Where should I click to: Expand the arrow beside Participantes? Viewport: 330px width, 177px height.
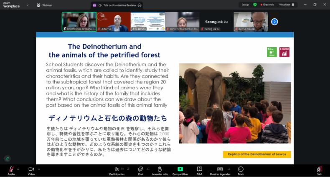click(128, 169)
